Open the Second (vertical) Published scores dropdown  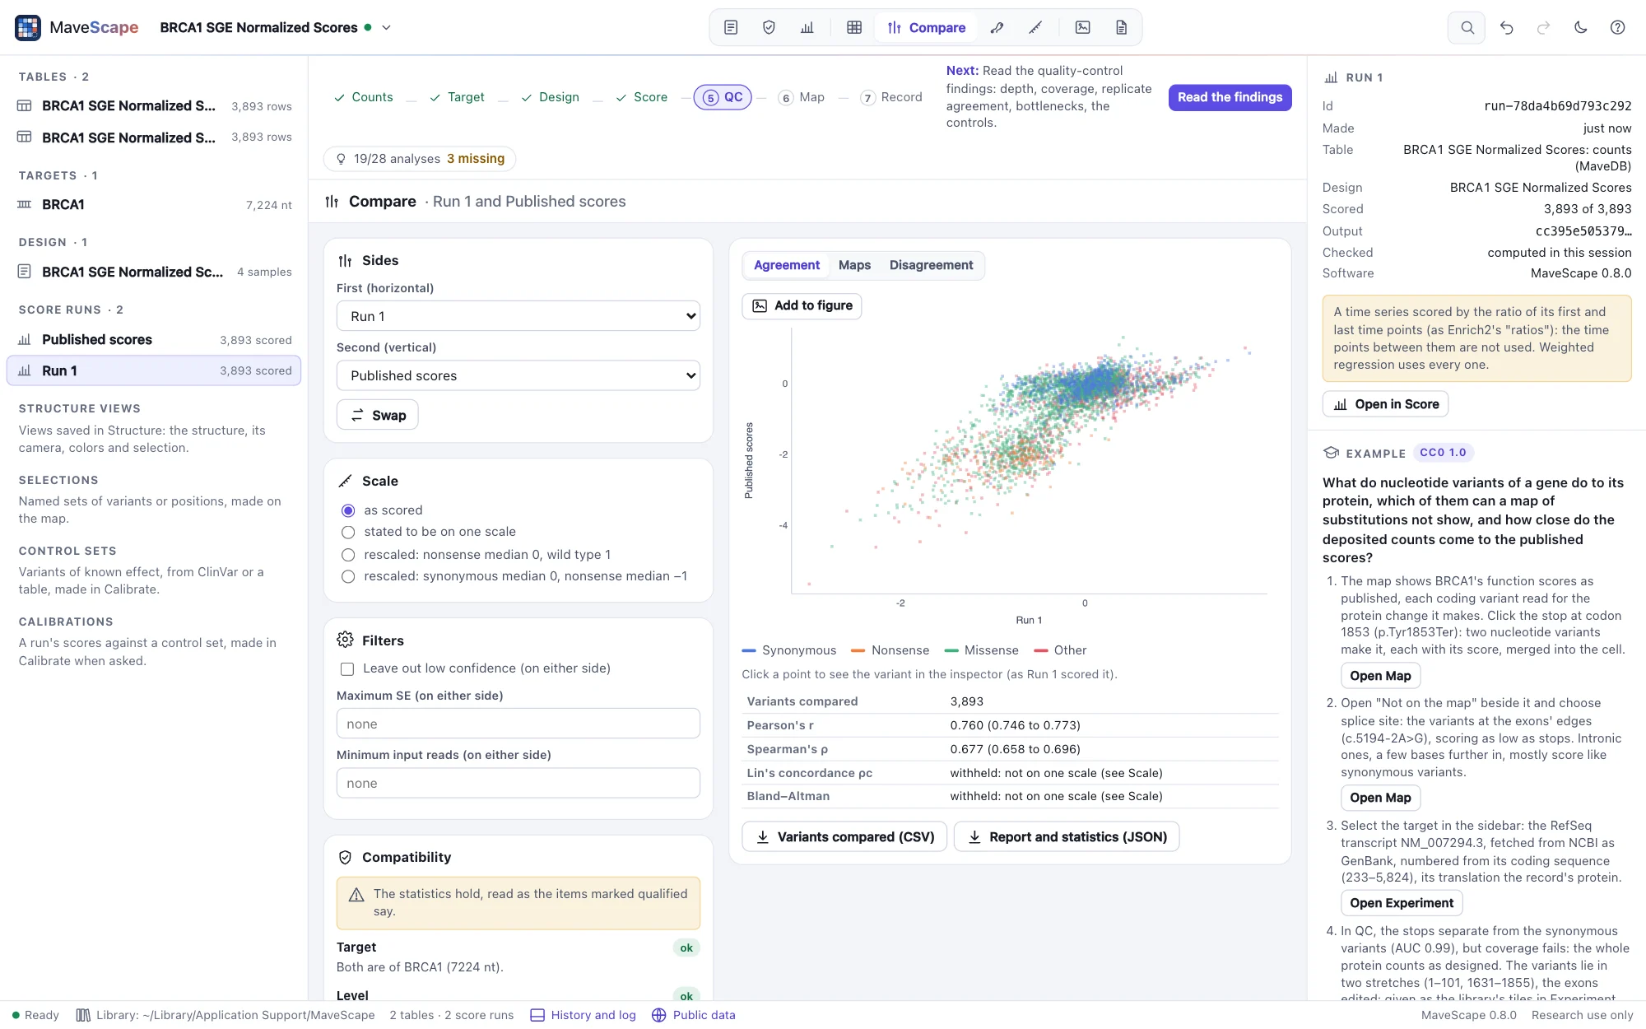coord(518,375)
